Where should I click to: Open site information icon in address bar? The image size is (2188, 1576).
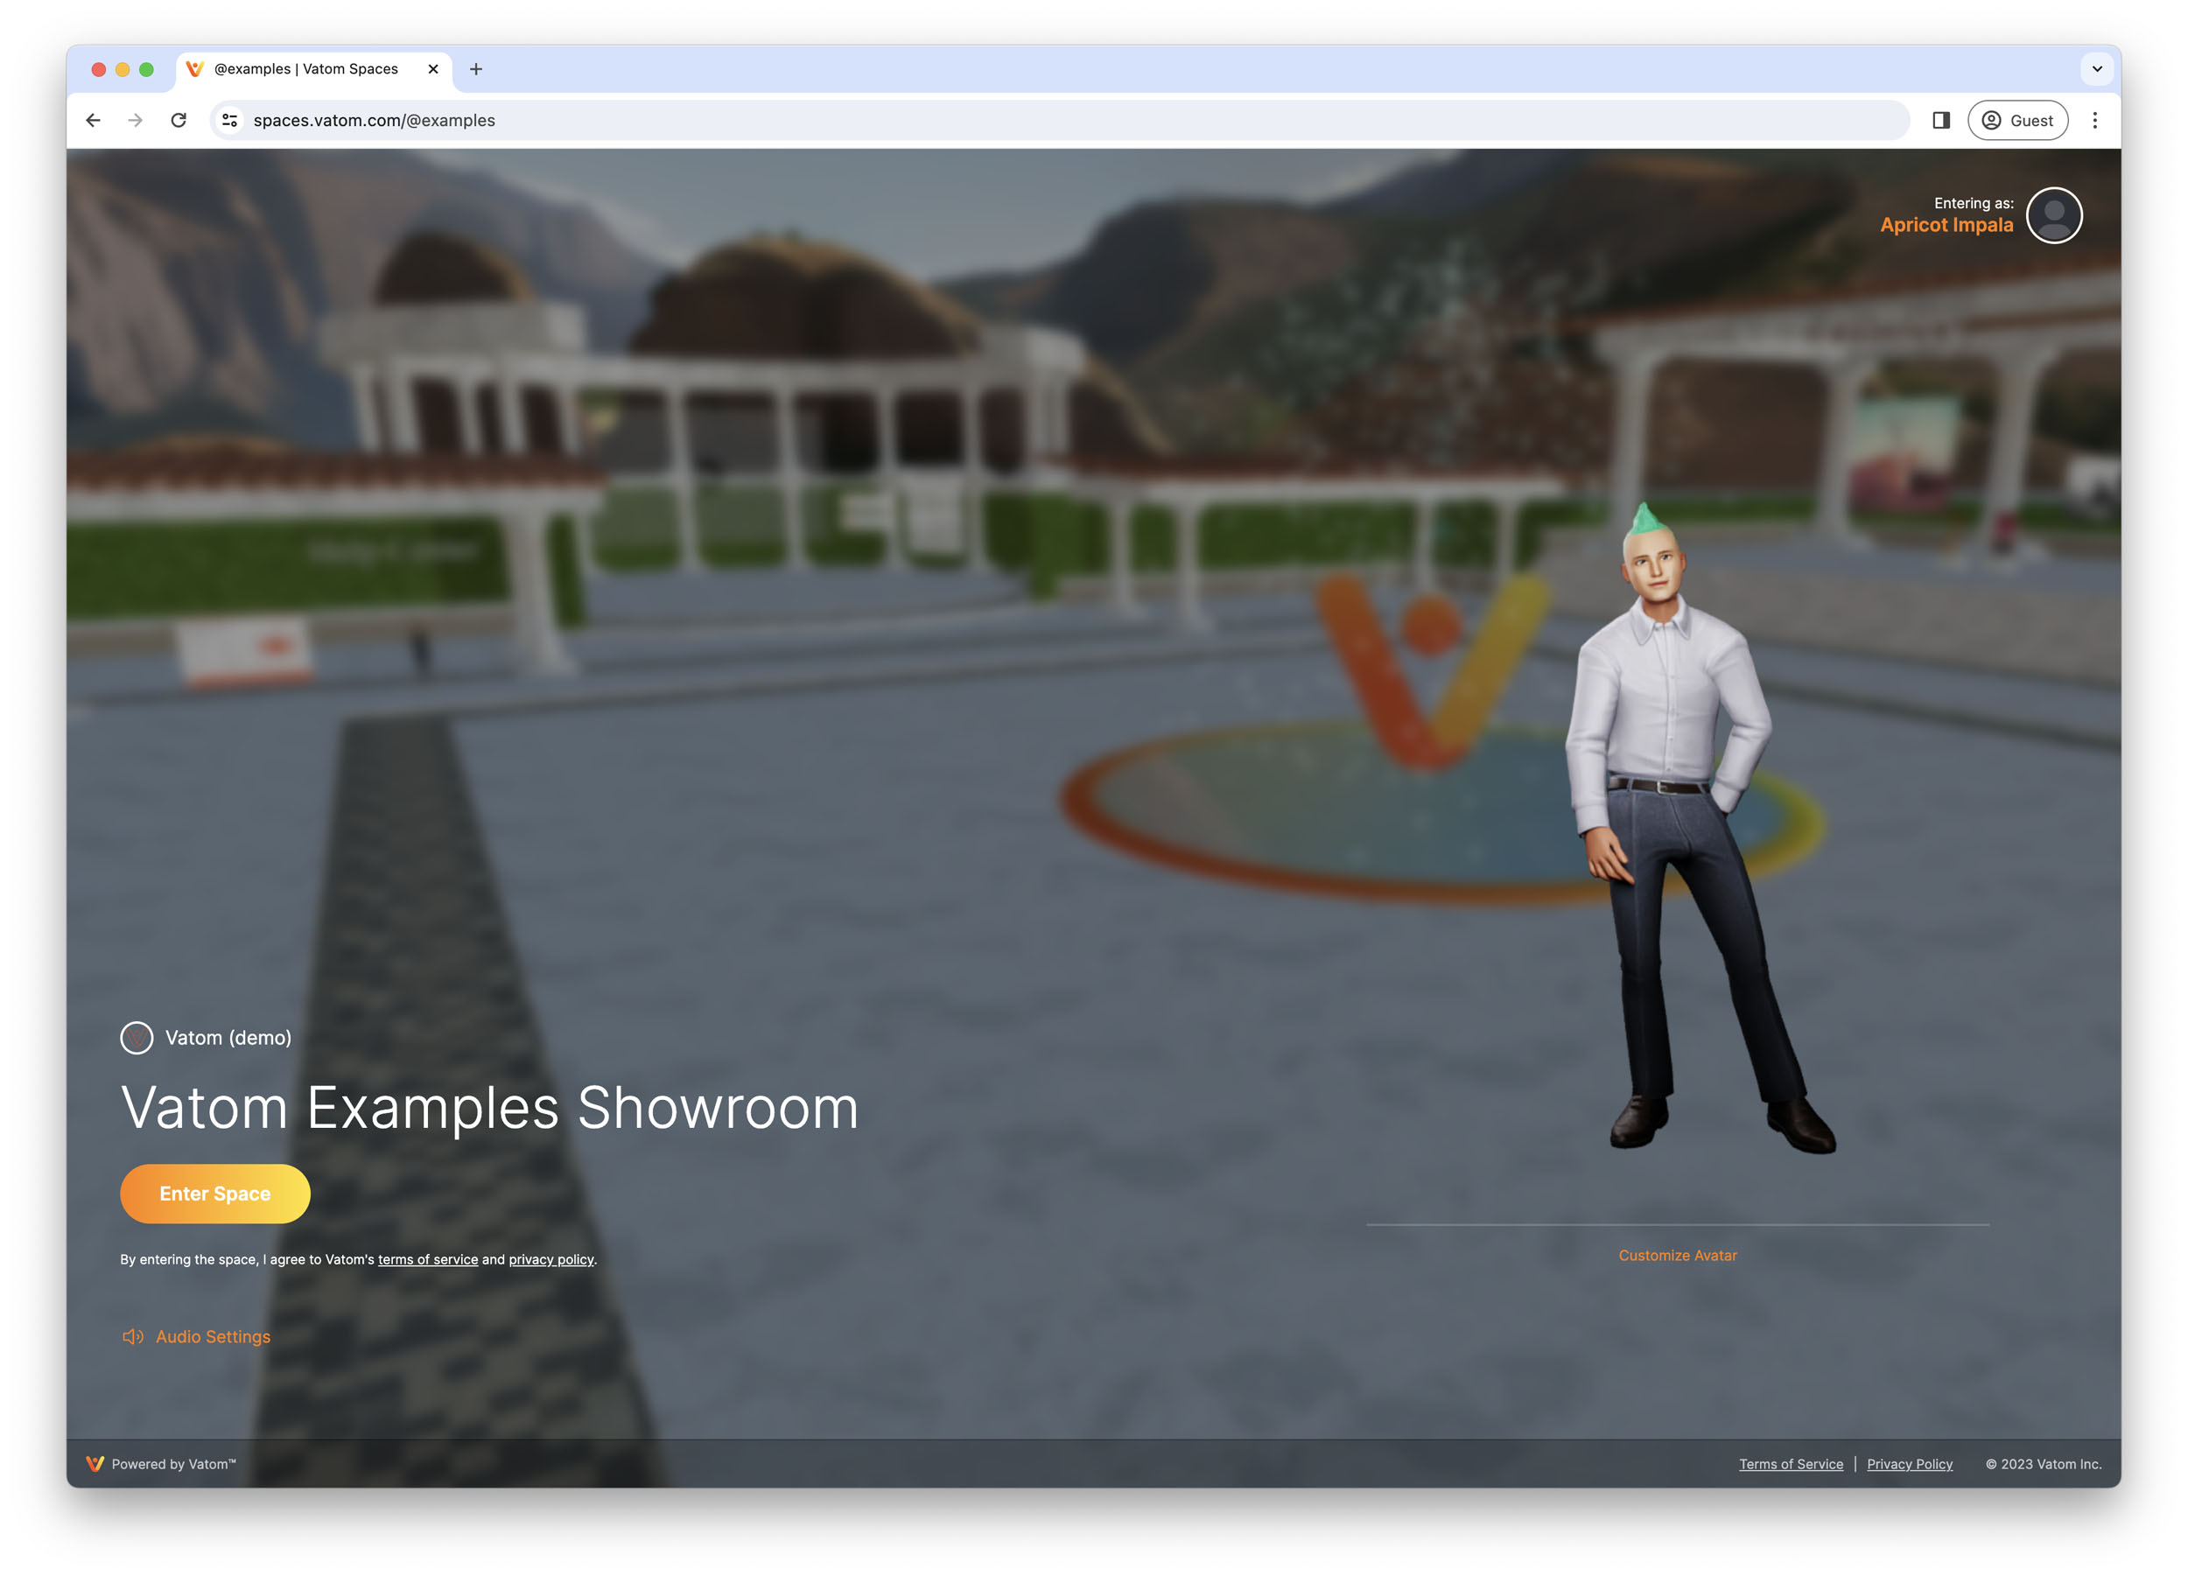pyautogui.click(x=229, y=121)
